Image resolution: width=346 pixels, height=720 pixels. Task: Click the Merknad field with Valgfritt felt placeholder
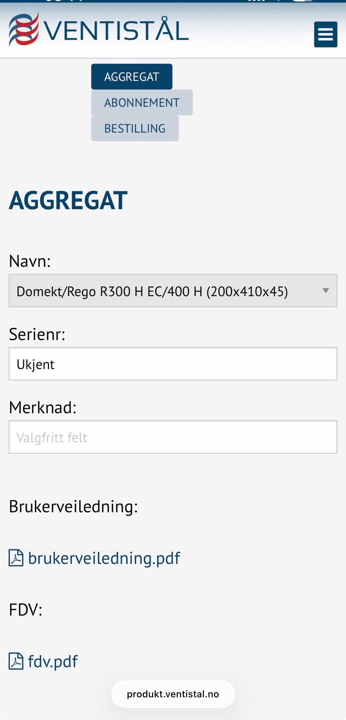(173, 437)
